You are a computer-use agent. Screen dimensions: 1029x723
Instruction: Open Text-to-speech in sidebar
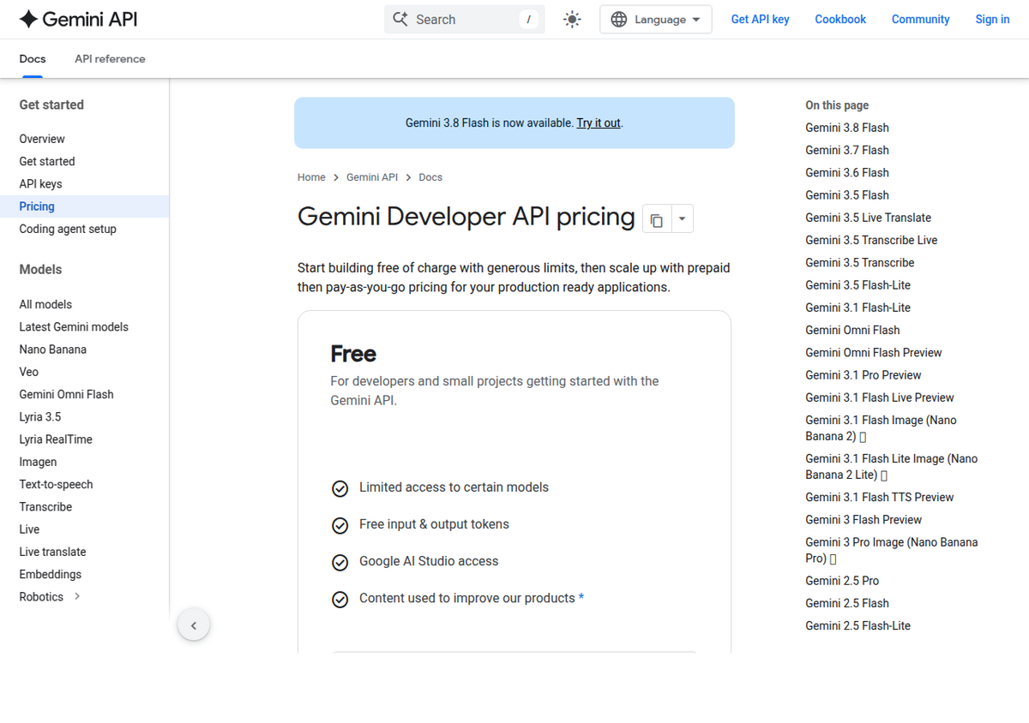tap(56, 484)
